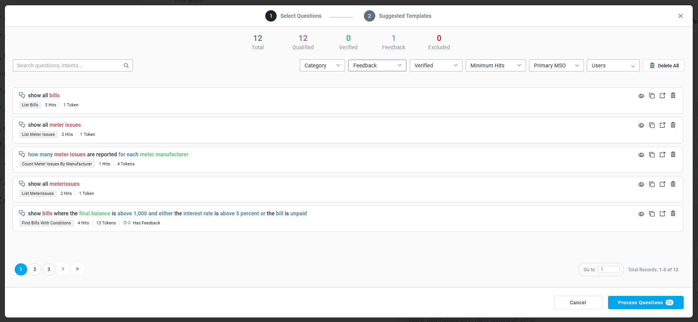Open 'show all bills' in external view
This screenshot has width=698, height=322.
coord(662,96)
